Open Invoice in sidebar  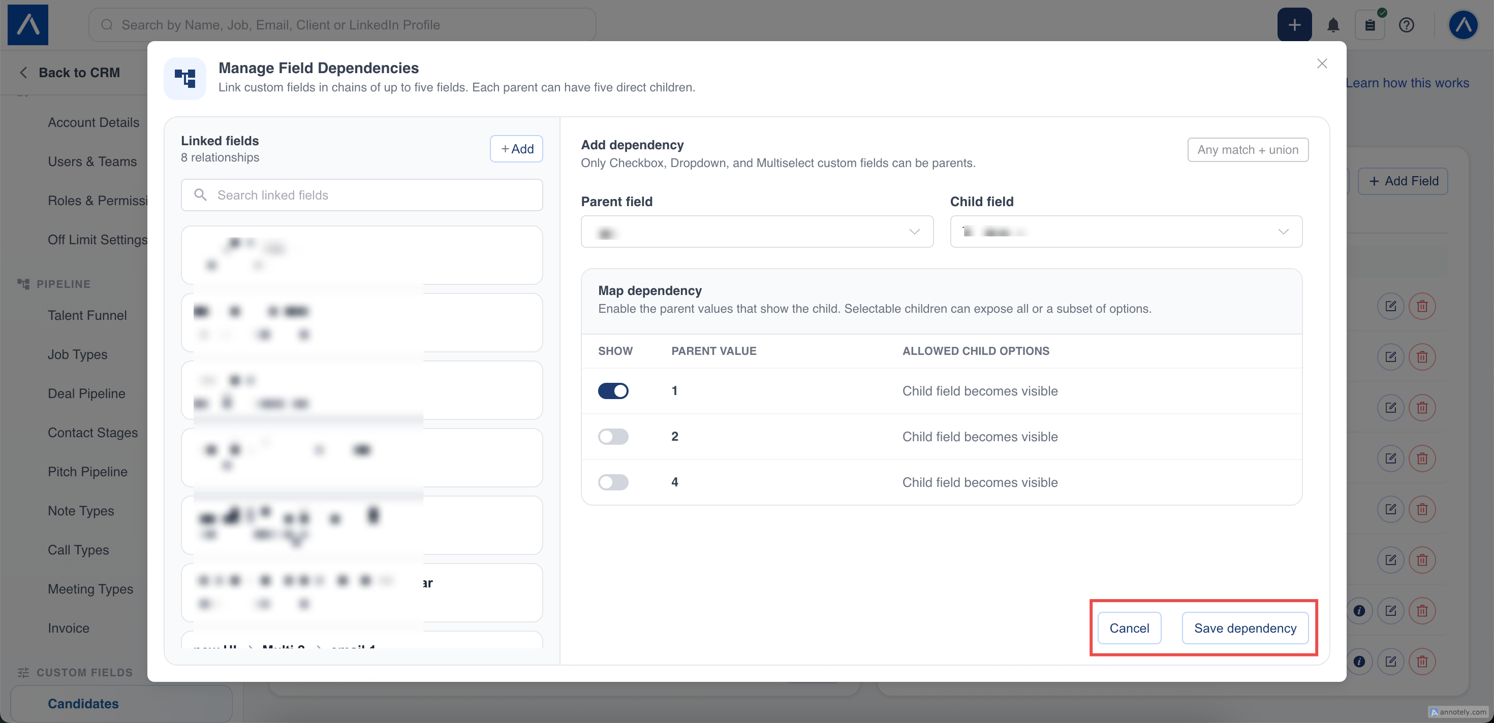click(x=69, y=628)
